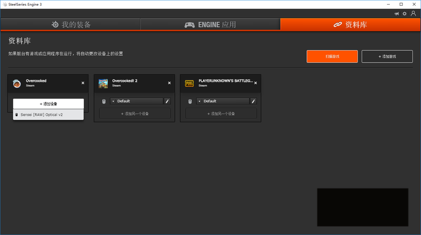The height and width of the screenshot is (235, 421).
Task: Edit the Default config of Overcooked! 2
Action: tap(167, 101)
